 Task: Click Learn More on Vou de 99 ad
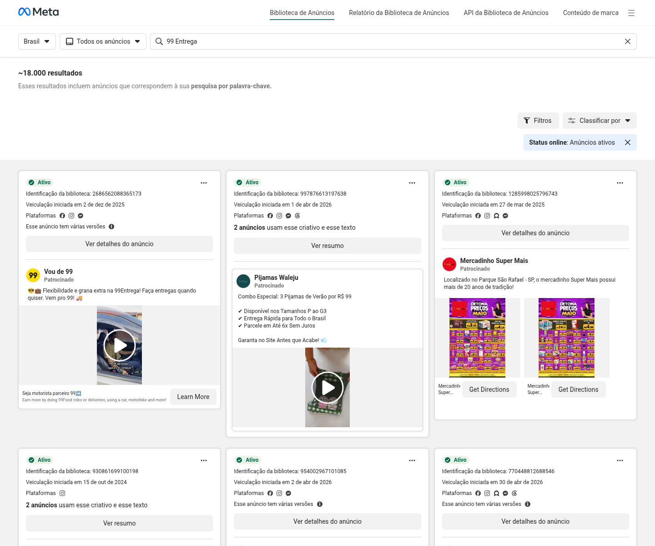click(x=193, y=397)
